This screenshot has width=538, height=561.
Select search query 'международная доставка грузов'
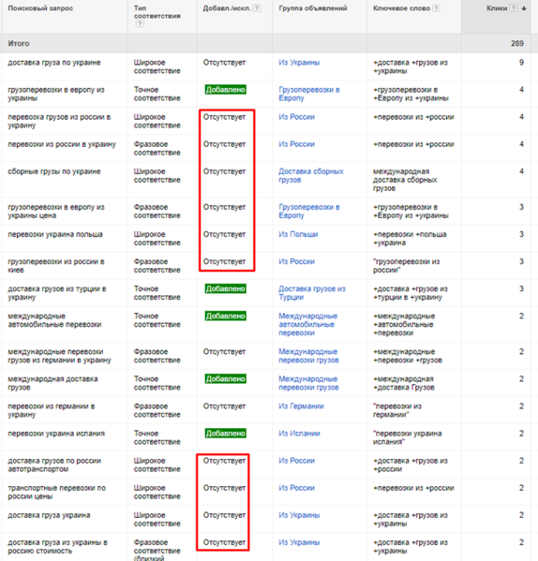coord(52,383)
